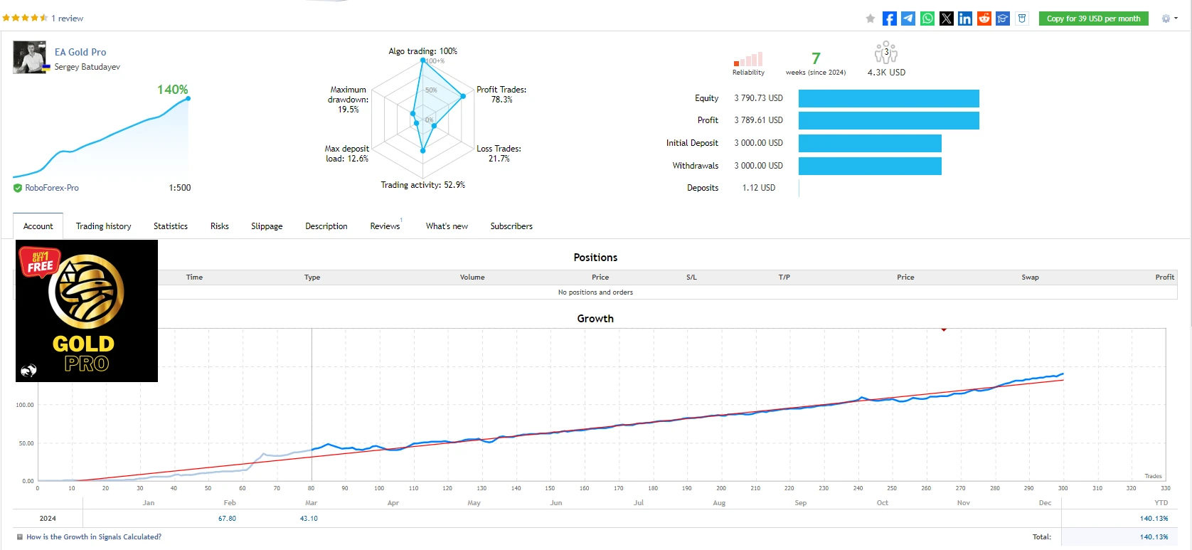
Task: Share the signal on Reddit
Action: (984, 18)
